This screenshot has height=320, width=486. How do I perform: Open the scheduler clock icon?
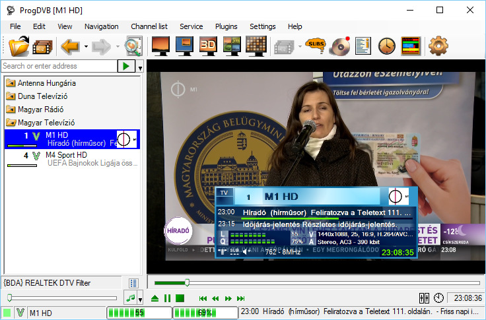click(387, 46)
